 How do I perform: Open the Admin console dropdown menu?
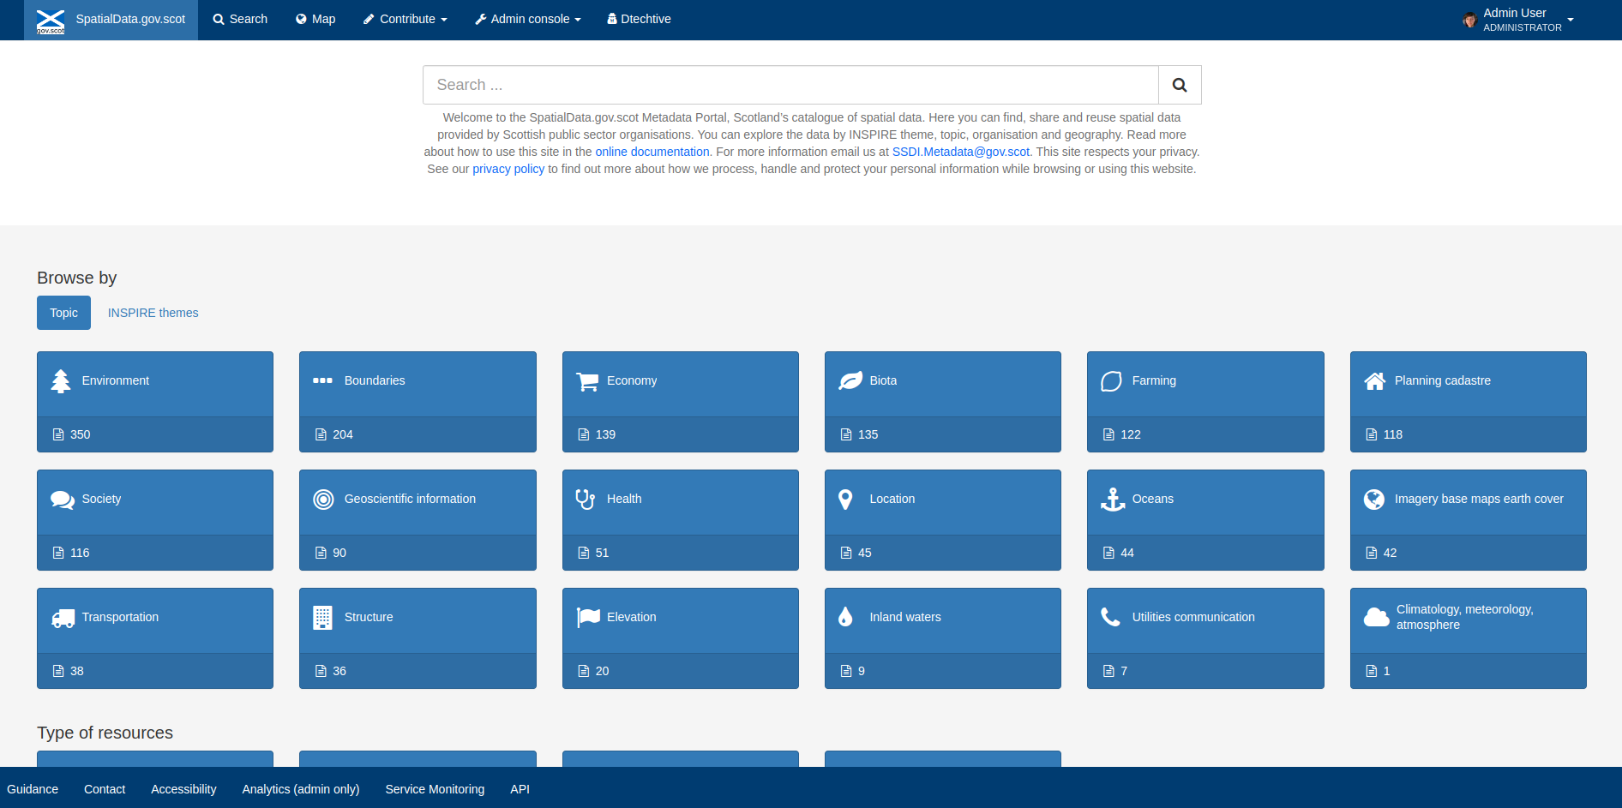point(528,20)
